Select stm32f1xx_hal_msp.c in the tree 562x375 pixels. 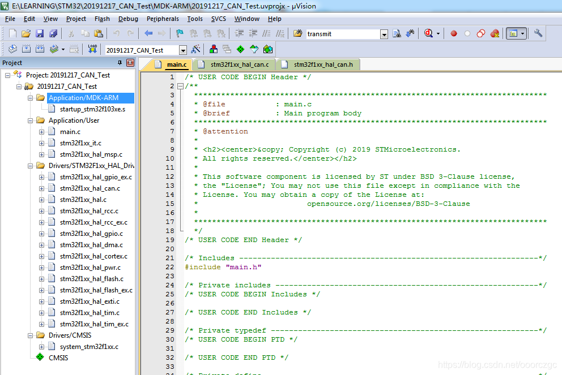(91, 154)
